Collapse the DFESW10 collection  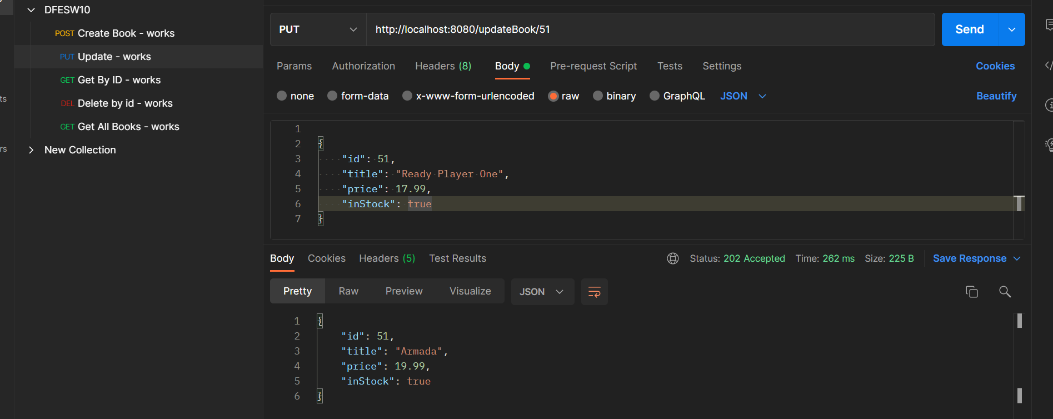pos(31,10)
